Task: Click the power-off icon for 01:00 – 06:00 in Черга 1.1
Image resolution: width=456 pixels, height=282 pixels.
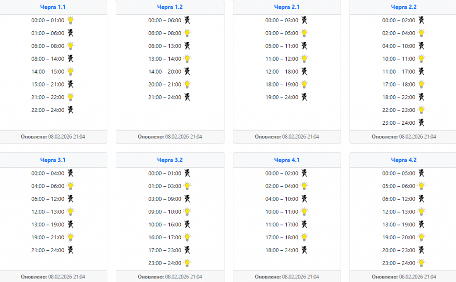Action: 70,33
